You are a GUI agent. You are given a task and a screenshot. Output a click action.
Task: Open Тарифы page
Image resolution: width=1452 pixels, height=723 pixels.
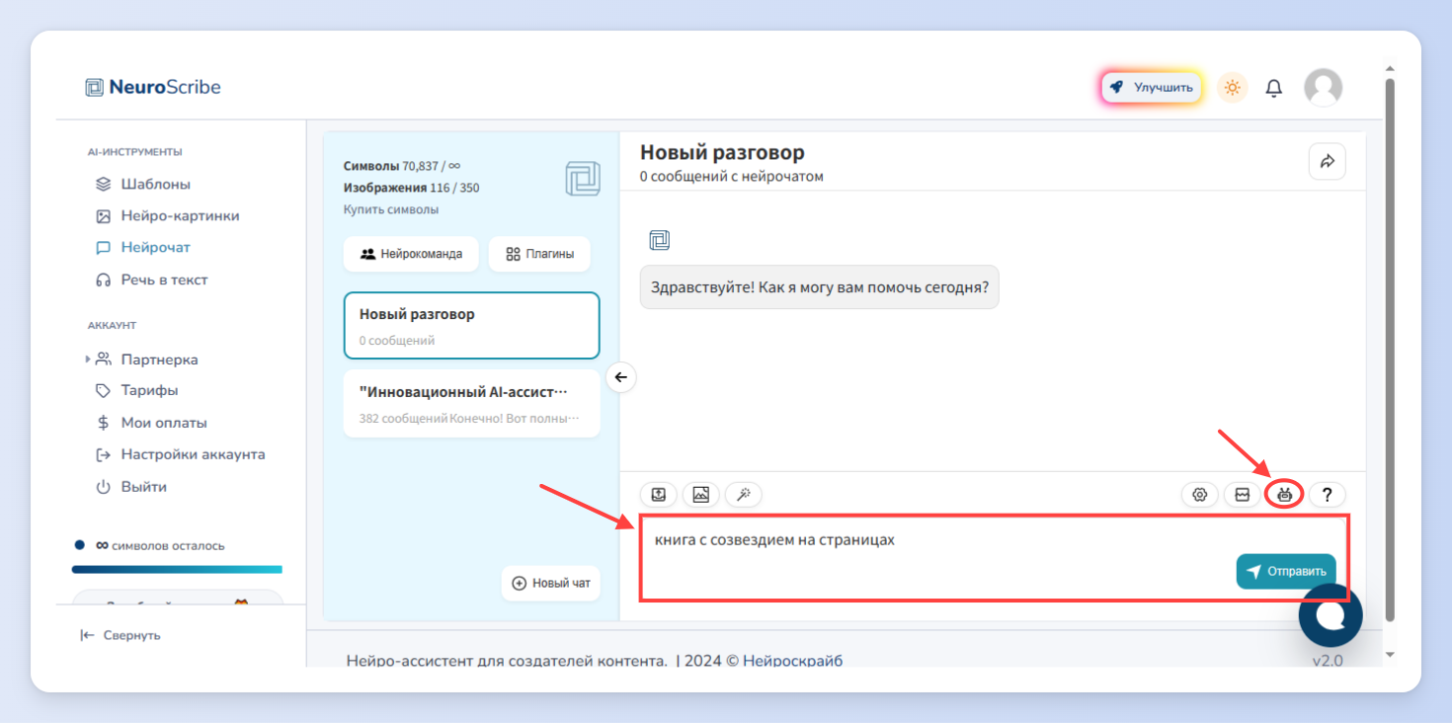(149, 390)
